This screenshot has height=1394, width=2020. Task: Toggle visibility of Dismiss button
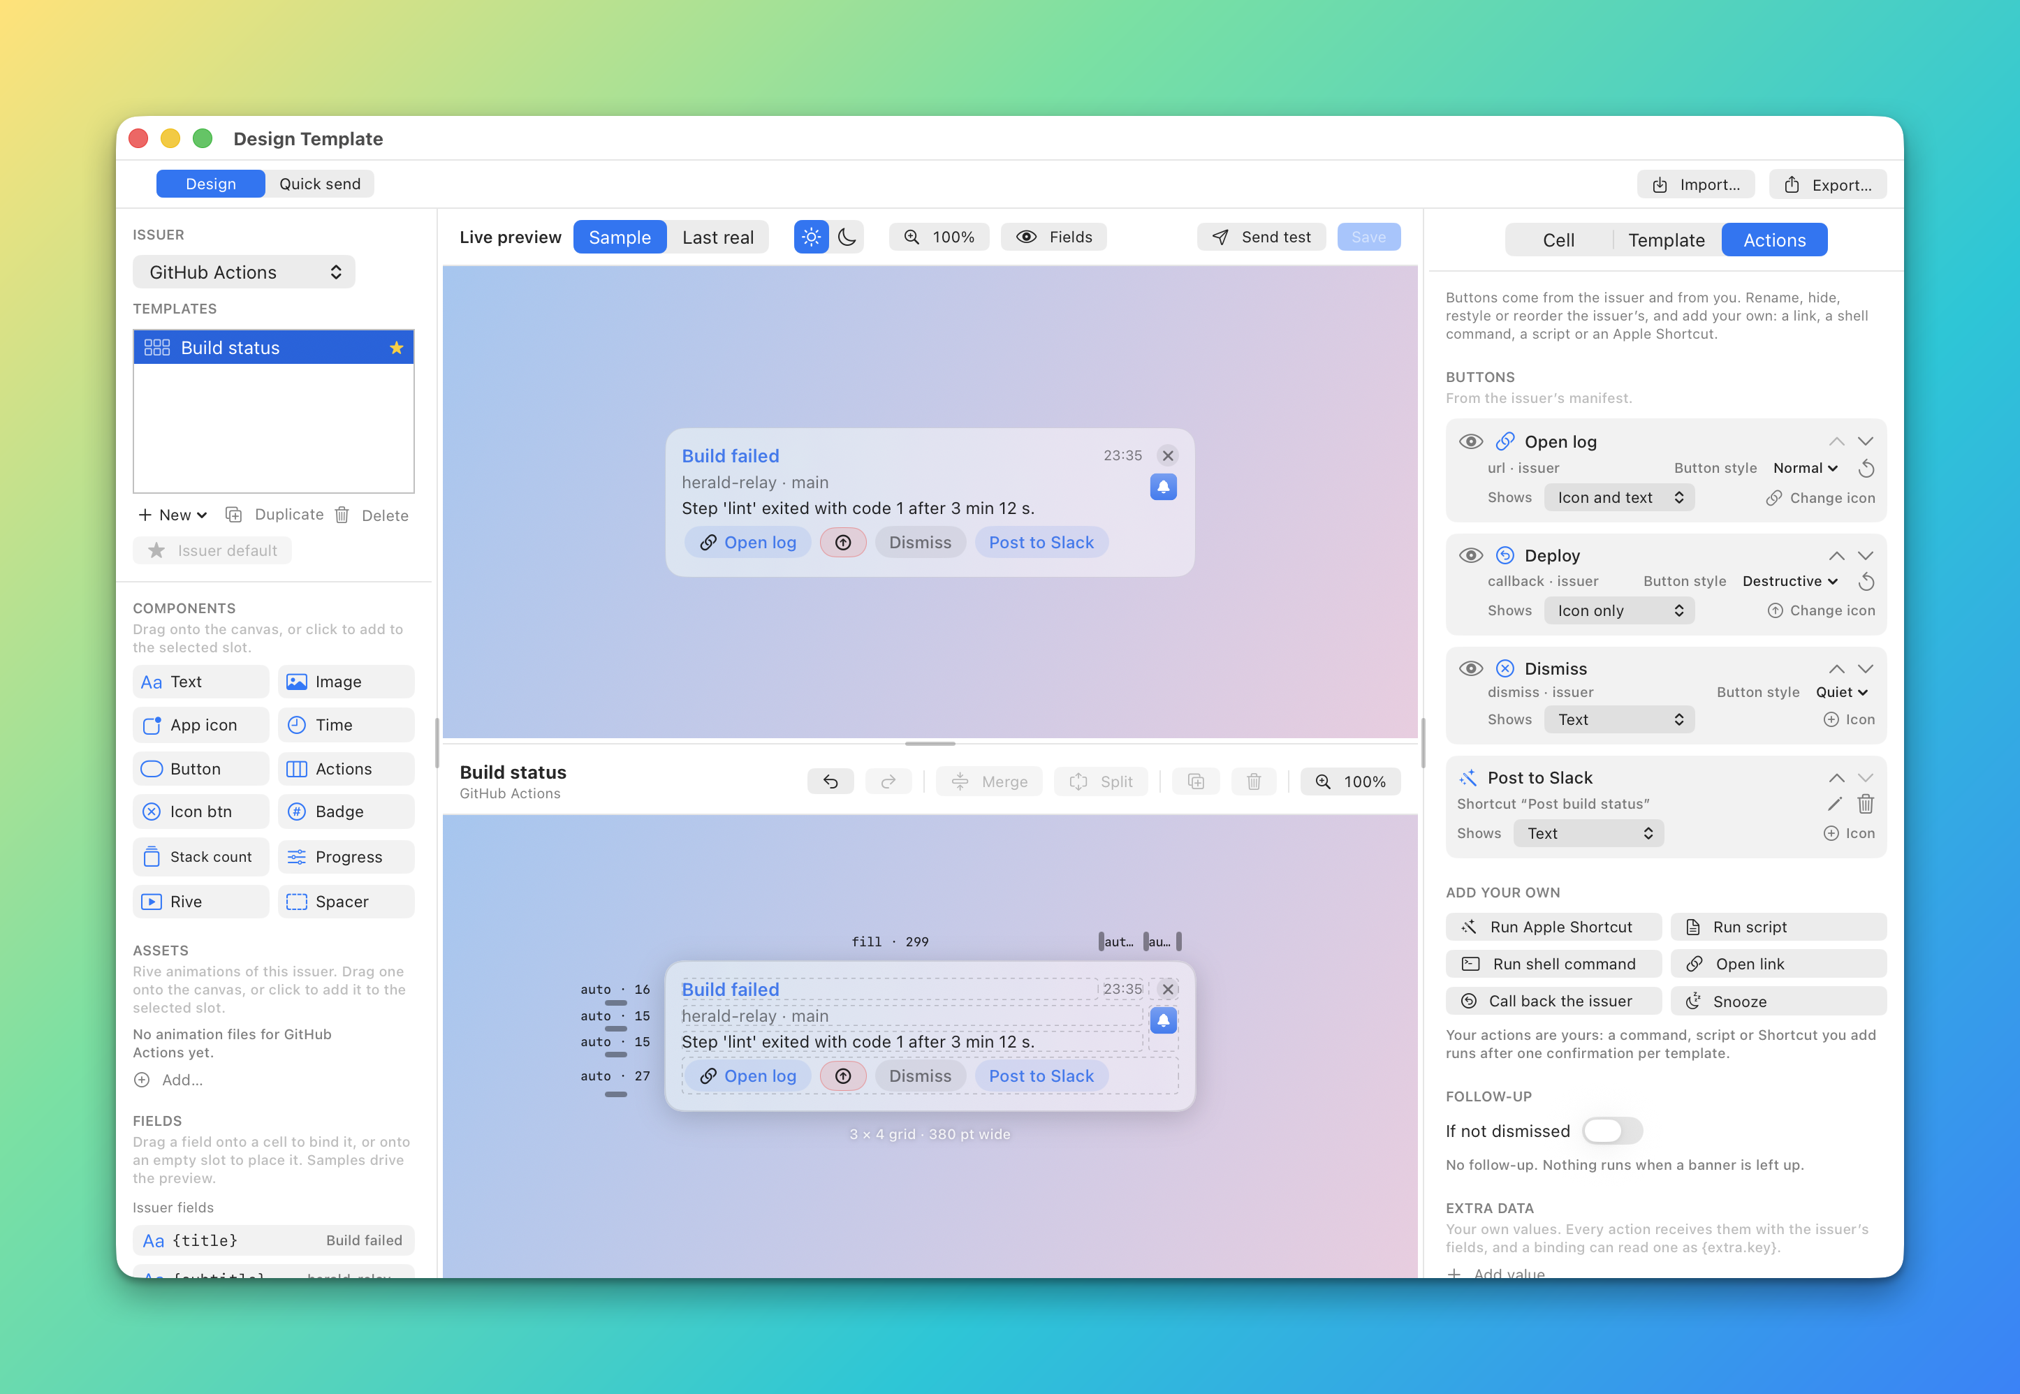(1471, 669)
